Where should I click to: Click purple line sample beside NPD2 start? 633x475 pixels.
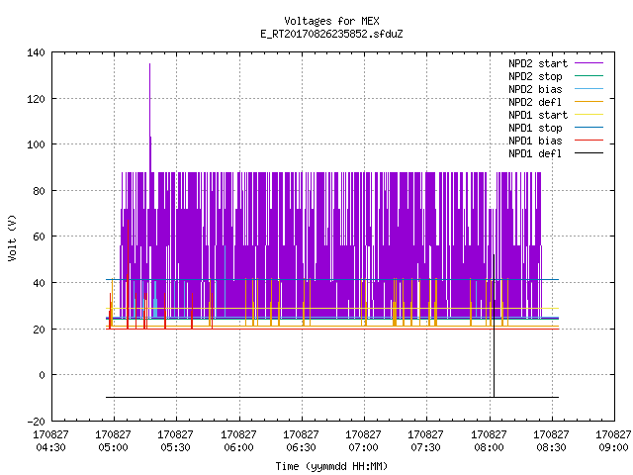(x=588, y=63)
